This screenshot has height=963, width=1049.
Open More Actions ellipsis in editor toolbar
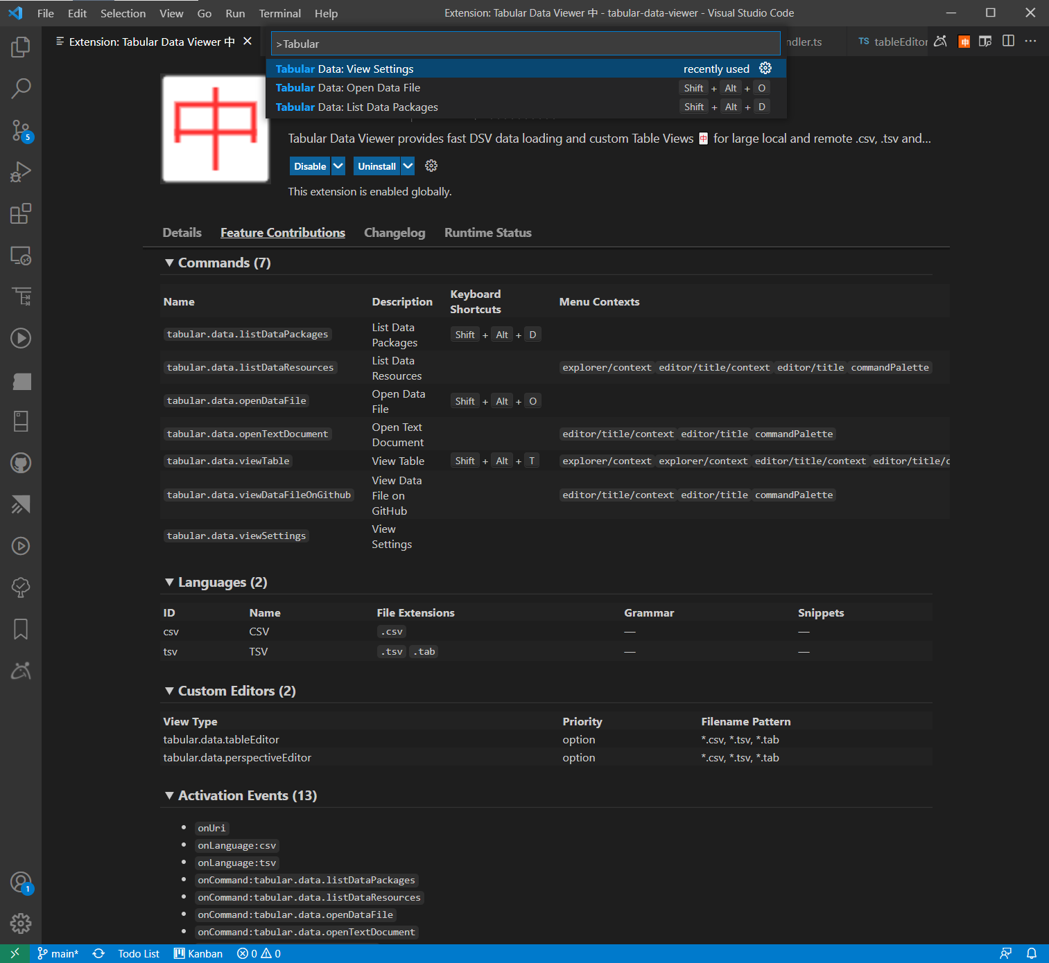click(x=1031, y=41)
